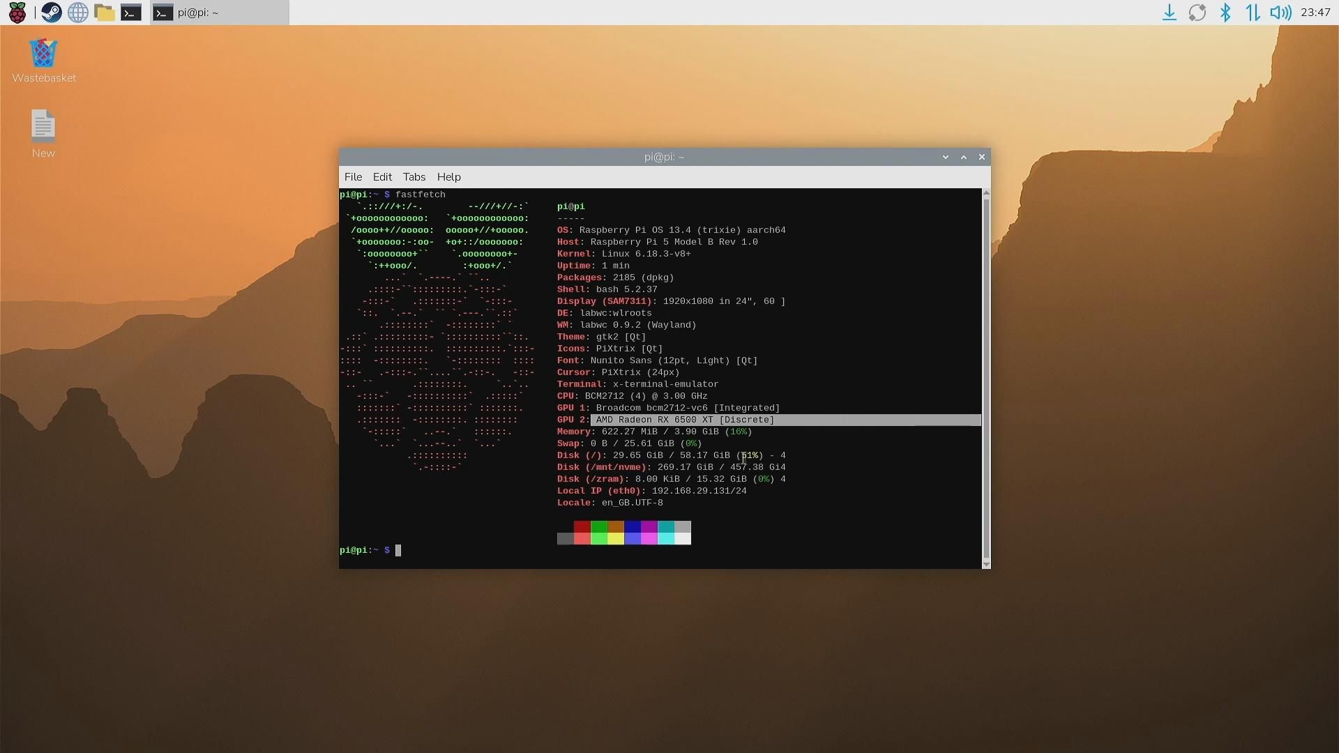The height and width of the screenshot is (753, 1339).
Task: Click the 'fastfetch' command text
Action: (x=421, y=195)
